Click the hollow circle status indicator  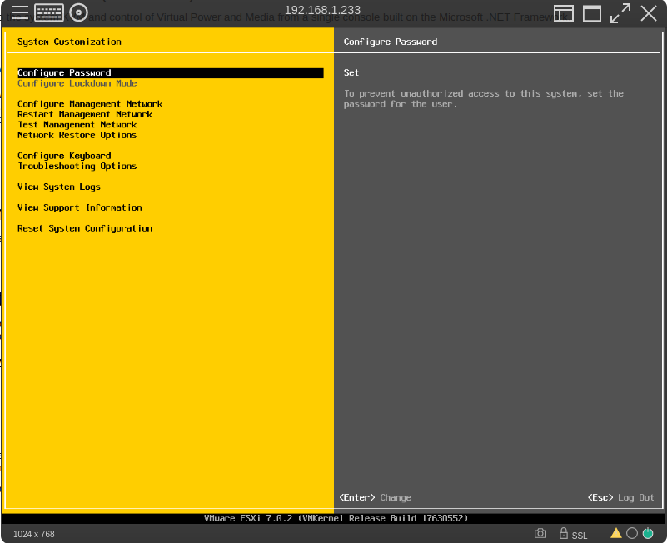[632, 533]
